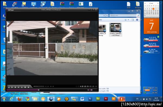Open Firefox from the taskbar

20,99
